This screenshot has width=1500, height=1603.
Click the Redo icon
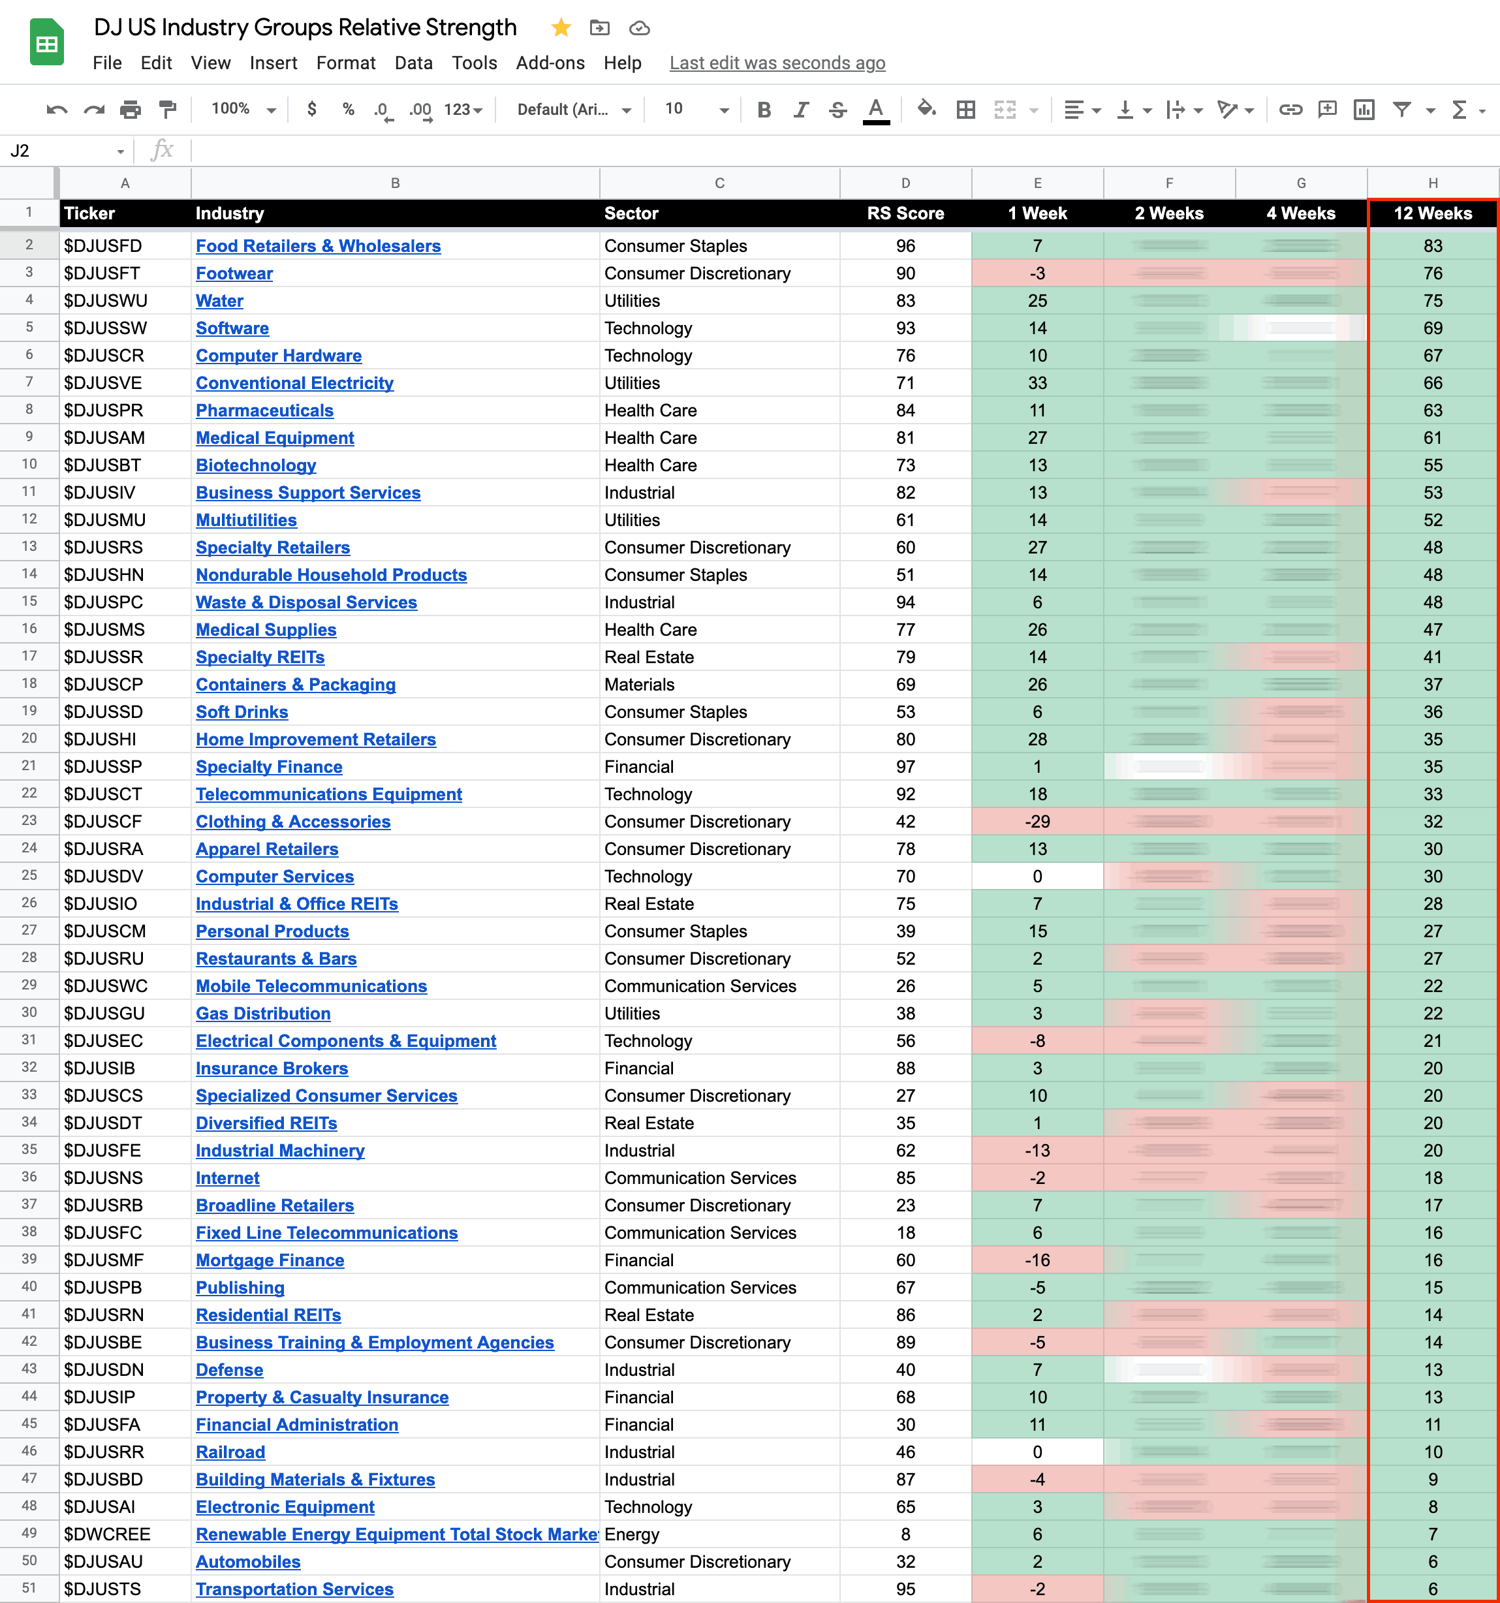[95, 110]
